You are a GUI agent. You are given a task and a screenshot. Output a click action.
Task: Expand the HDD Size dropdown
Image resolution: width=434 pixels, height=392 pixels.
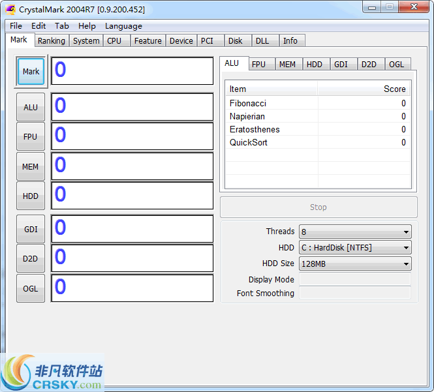(355, 264)
